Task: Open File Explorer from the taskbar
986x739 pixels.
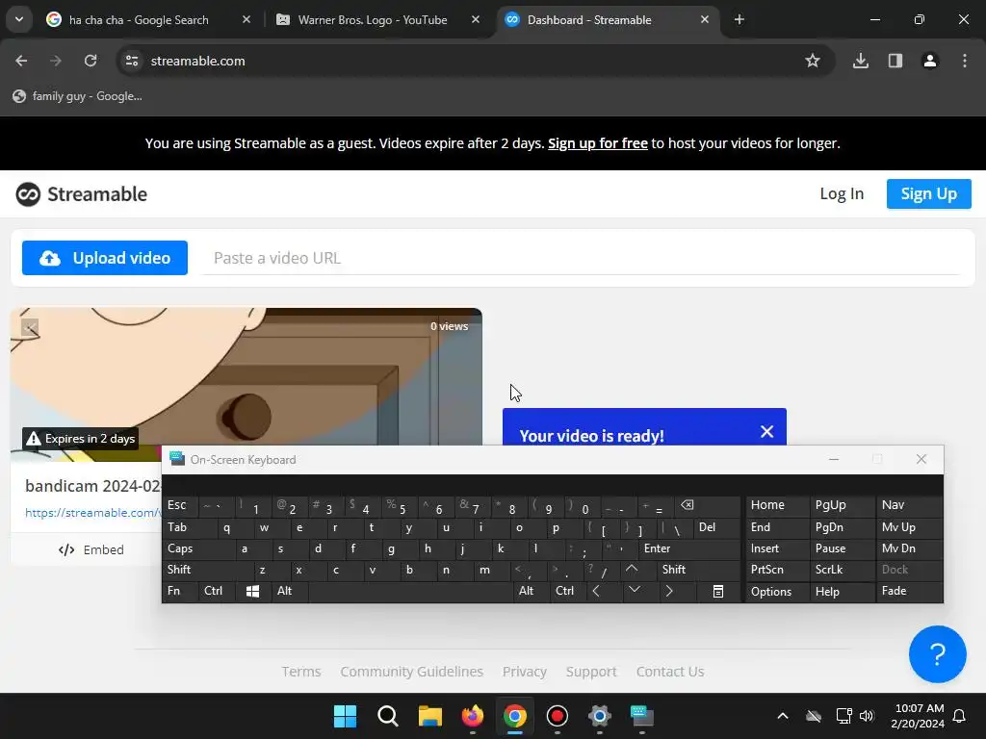Action: 430,716
